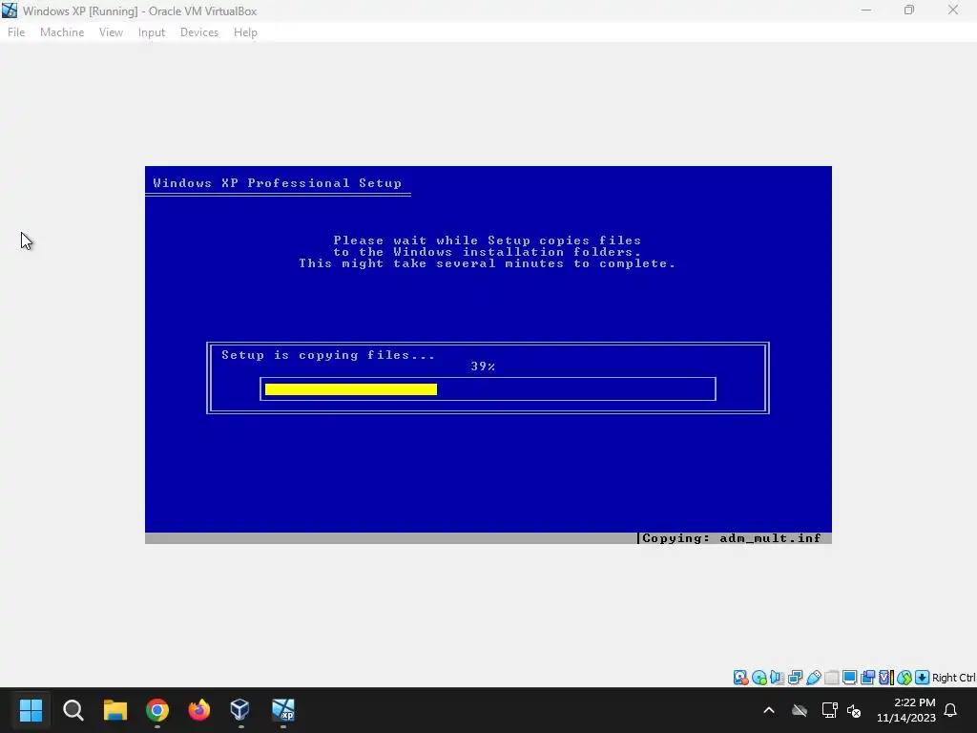Open the File menu

pos(16,32)
